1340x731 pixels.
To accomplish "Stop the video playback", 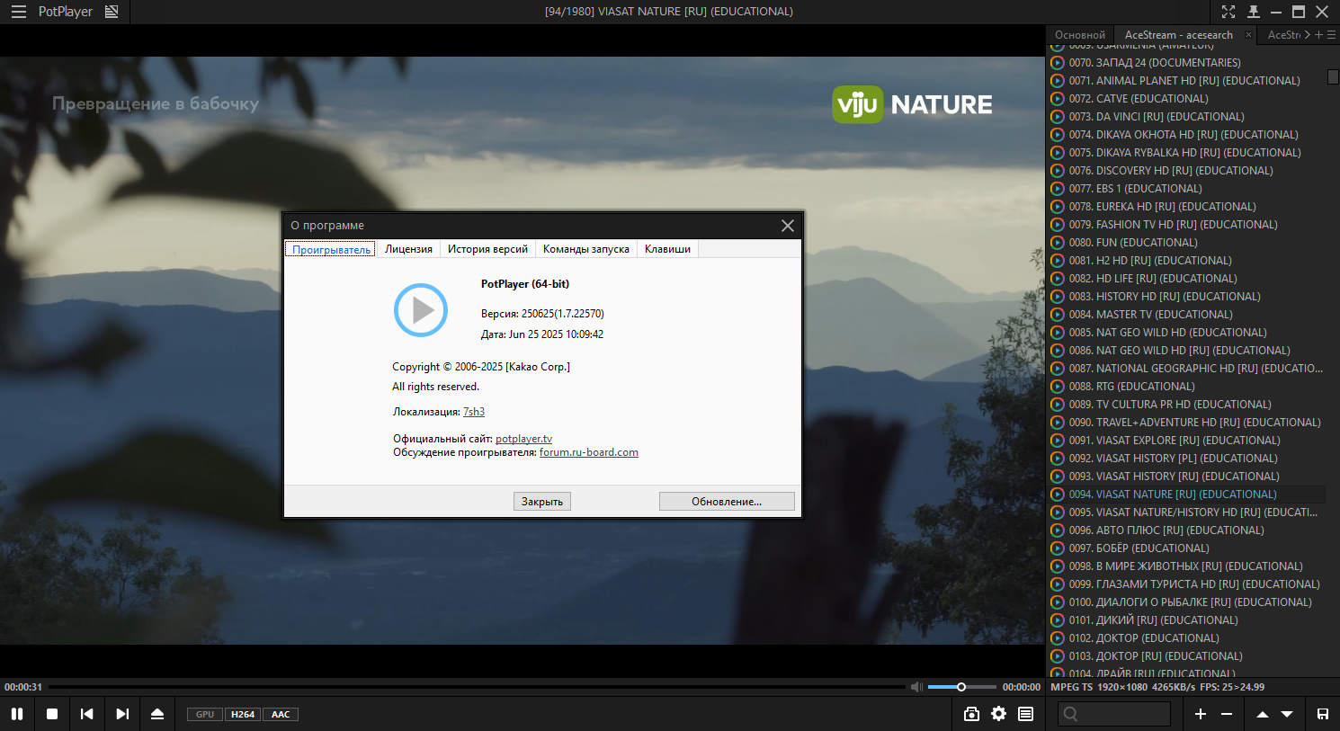I will (x=52, y=714).
